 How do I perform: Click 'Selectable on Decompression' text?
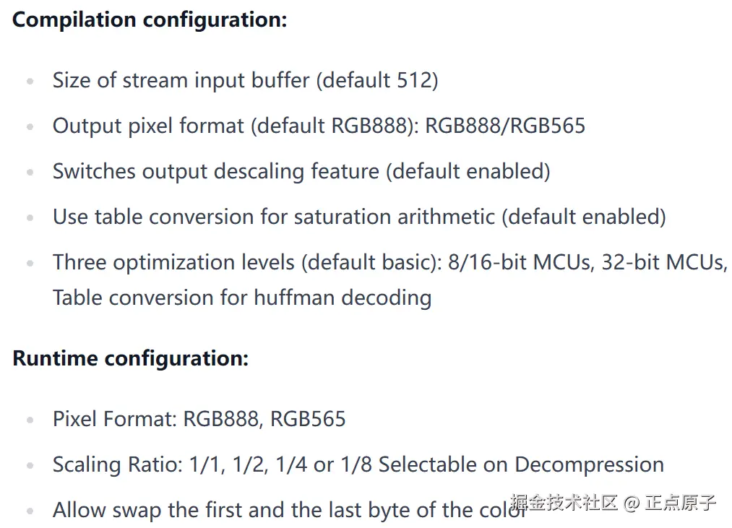[520, 464]
